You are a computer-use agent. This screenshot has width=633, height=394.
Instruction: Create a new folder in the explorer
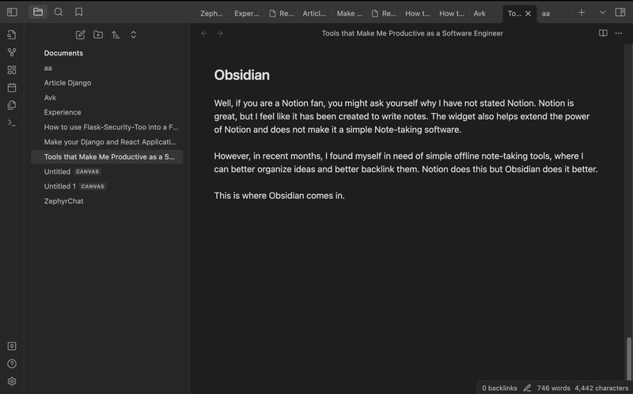coord(98,35)
